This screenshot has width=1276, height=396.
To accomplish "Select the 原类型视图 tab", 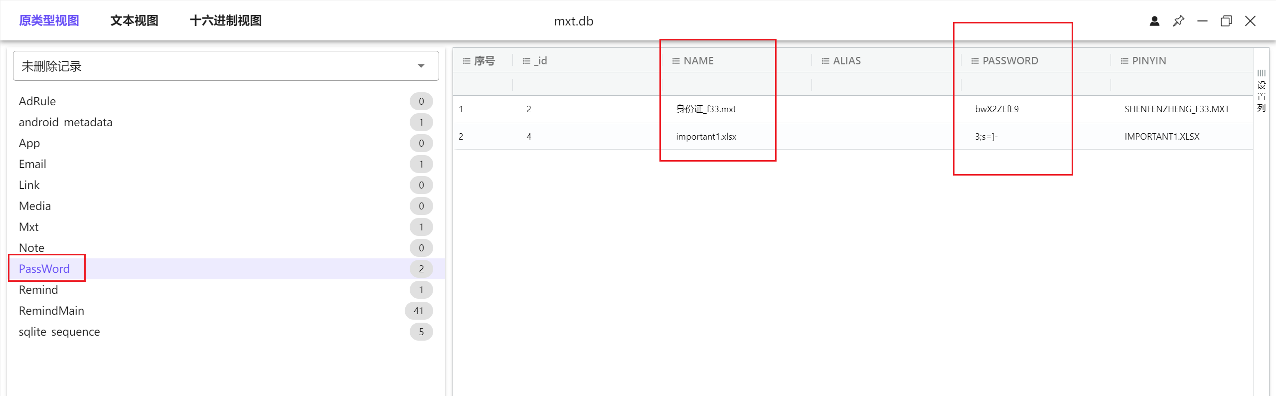I will 49,20.
